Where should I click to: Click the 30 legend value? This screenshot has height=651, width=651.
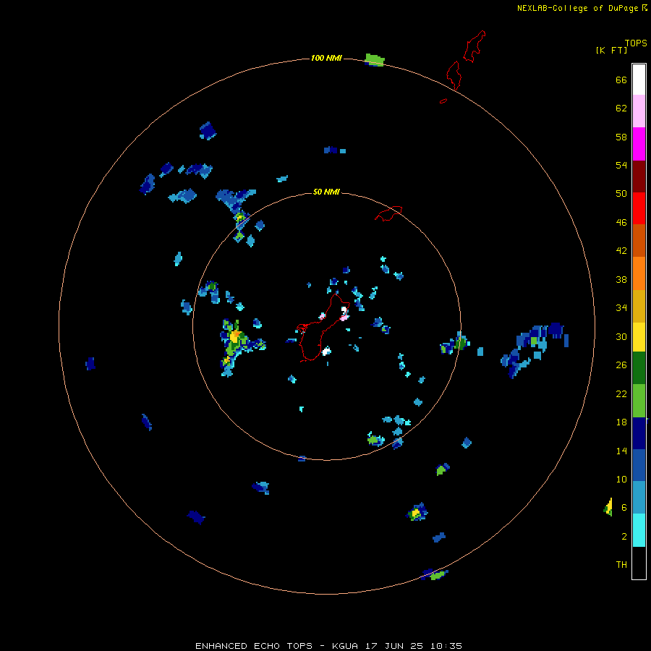621,336
